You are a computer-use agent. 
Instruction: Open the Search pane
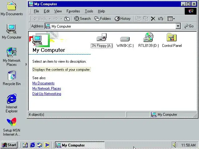[82, 19]
